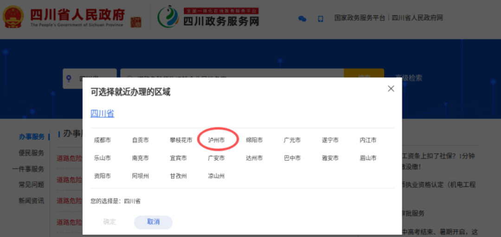Open the 四川省人民政府网 link
Image resolution: width=501 pixels, height=237 pixels.
coord(417,18)
